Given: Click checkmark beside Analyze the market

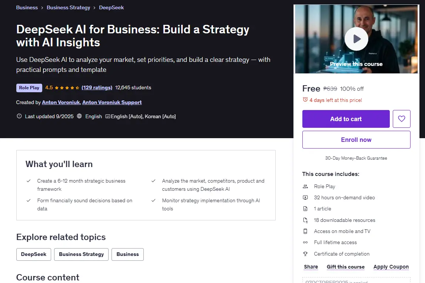Looking at the screenshot, I should (x=153, y=181).
